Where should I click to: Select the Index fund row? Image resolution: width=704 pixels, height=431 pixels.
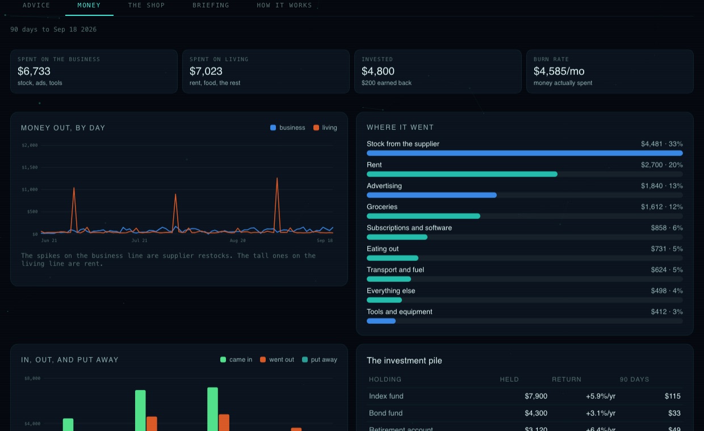[525, 396]
